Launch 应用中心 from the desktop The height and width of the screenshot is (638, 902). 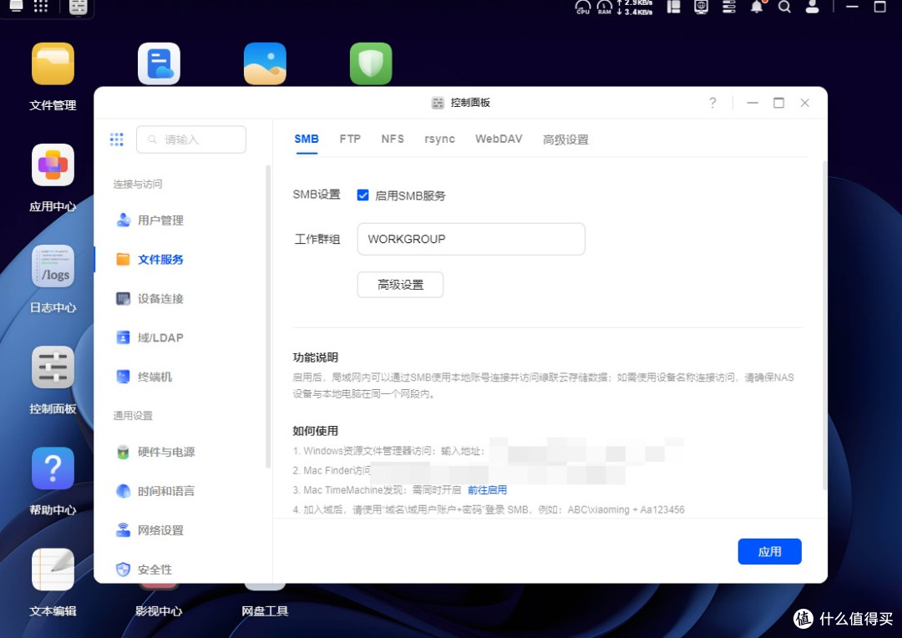pyautogui.click(x=53, y=165)
